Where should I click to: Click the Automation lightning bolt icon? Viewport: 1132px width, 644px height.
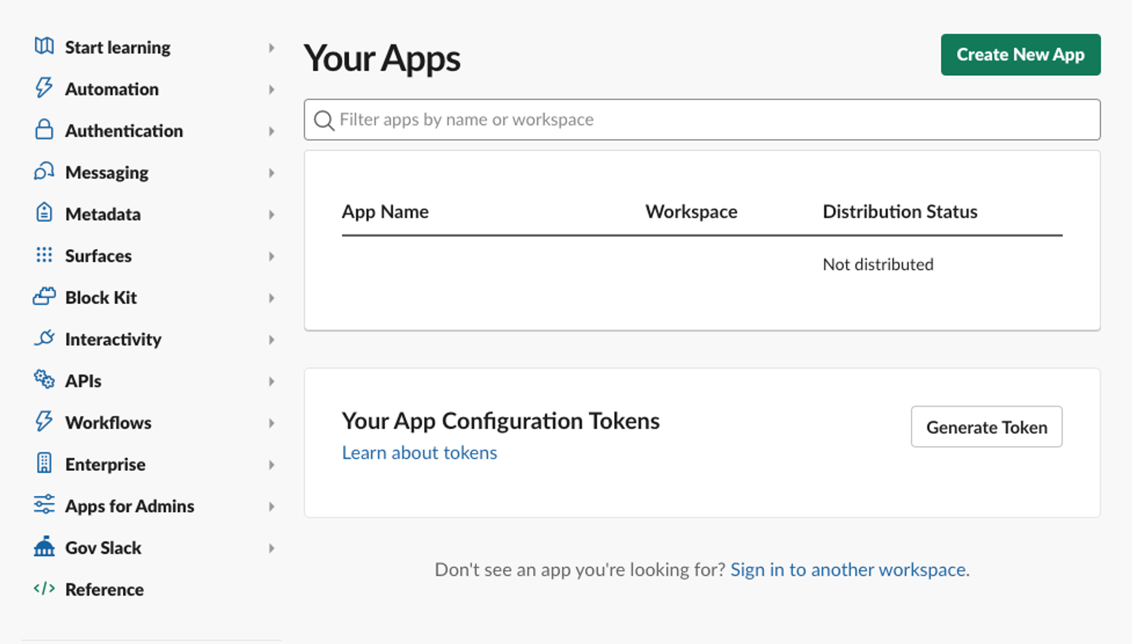pos(44,88)
